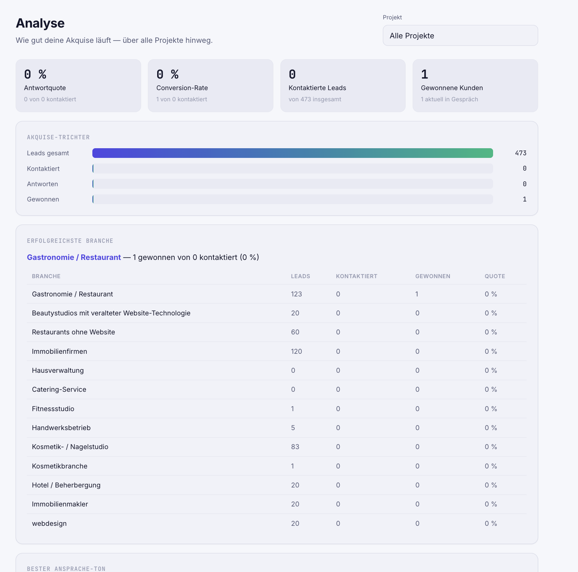Select the Beautystudios mit veralteter Website-Technologie row
578x572 pixels.
coord(277,313)
